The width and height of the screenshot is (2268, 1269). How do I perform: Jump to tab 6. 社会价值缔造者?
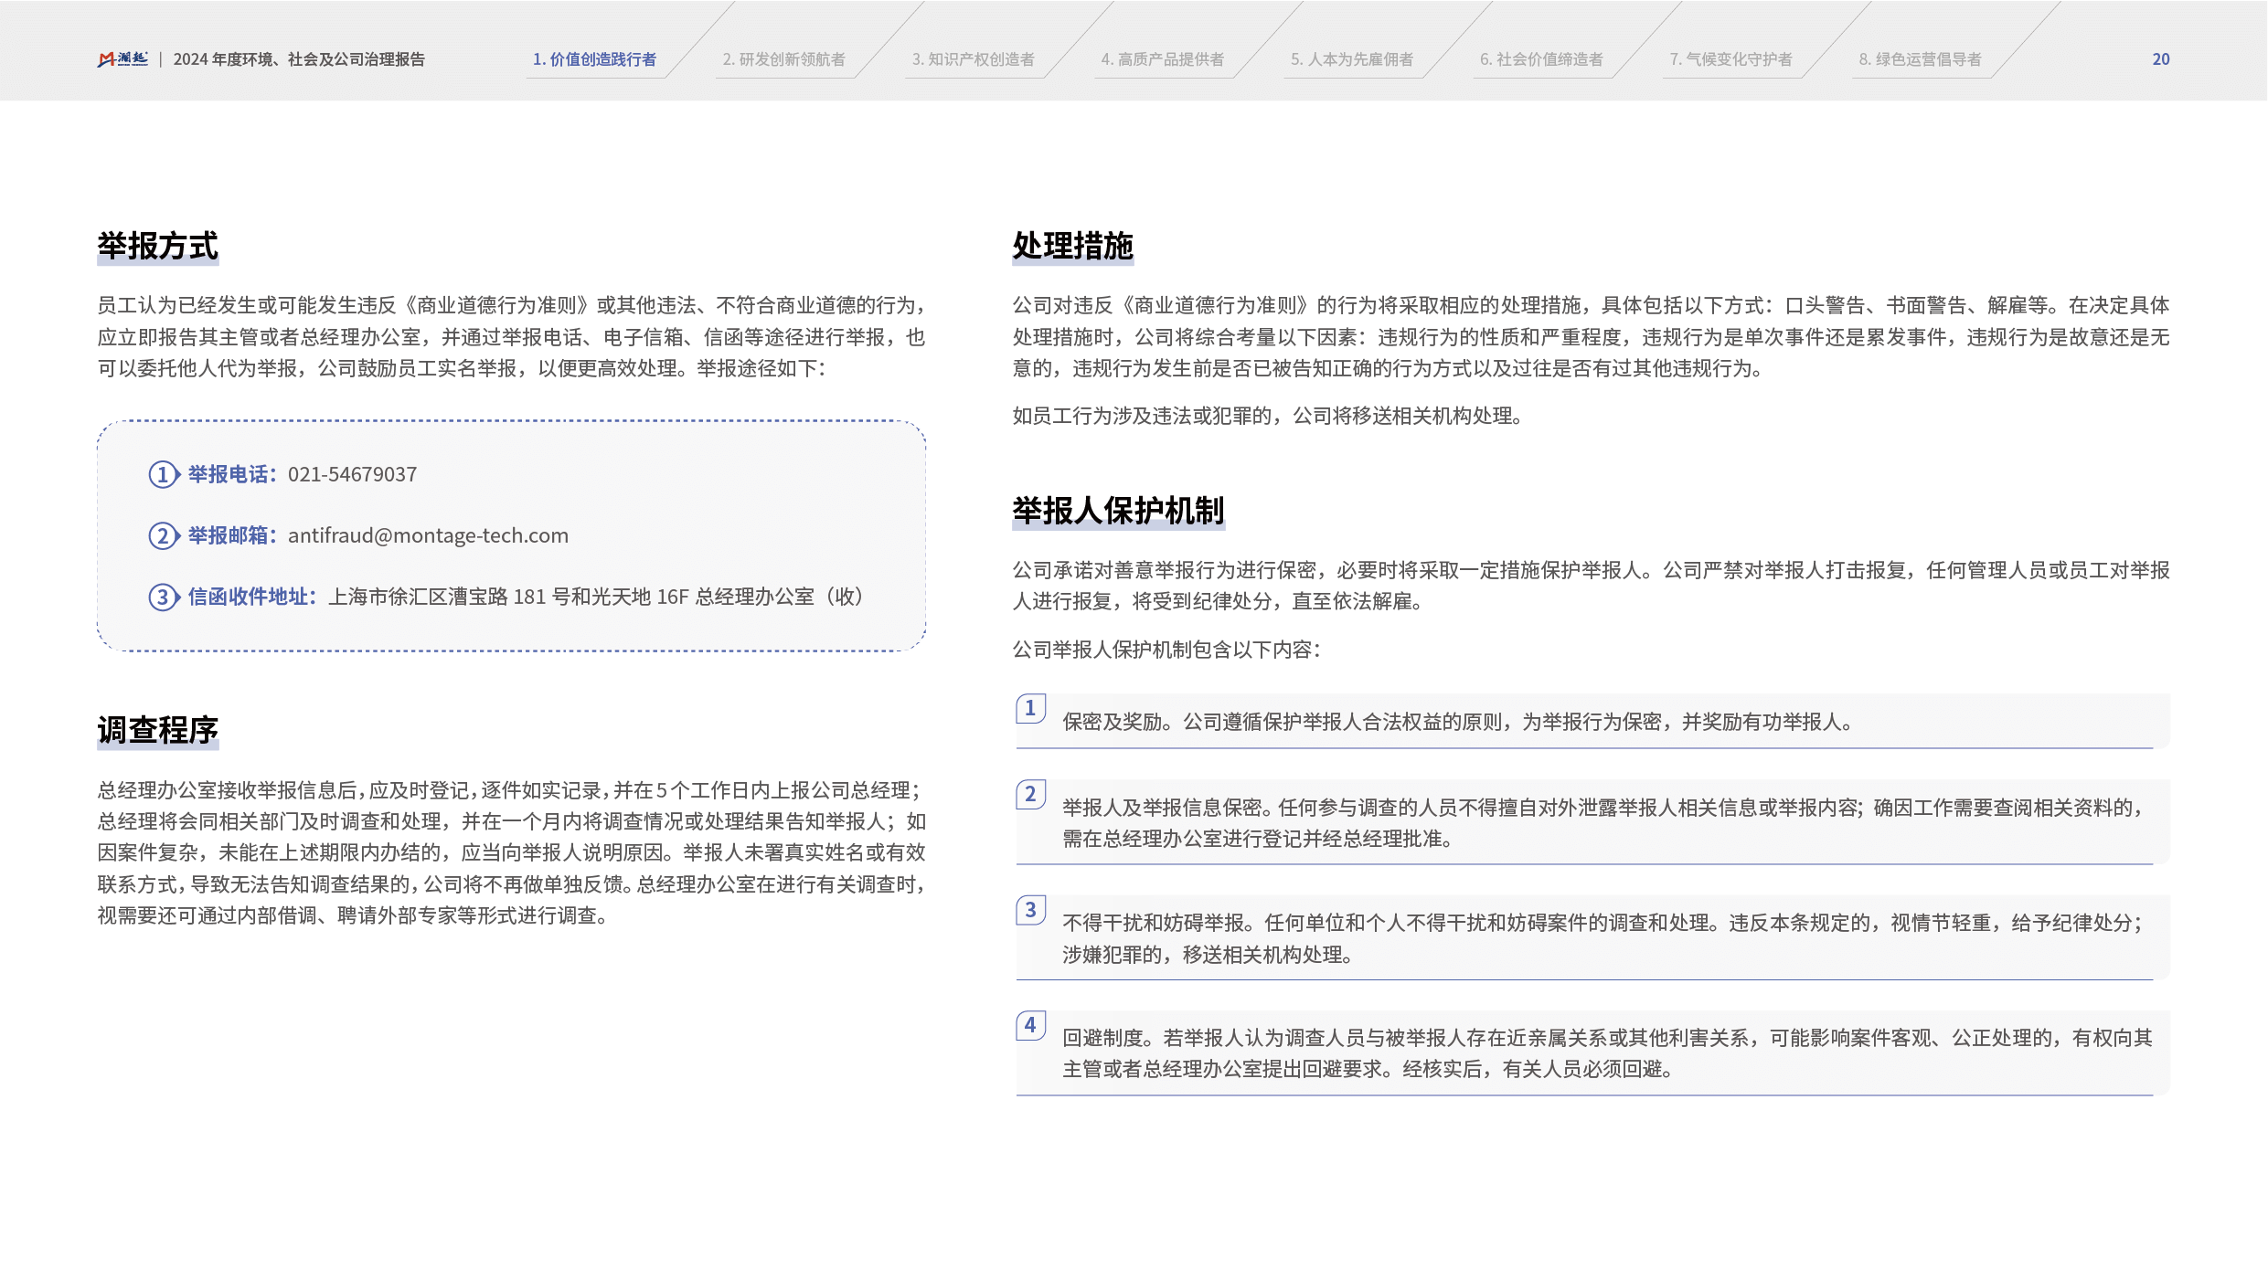point(1541,59)
